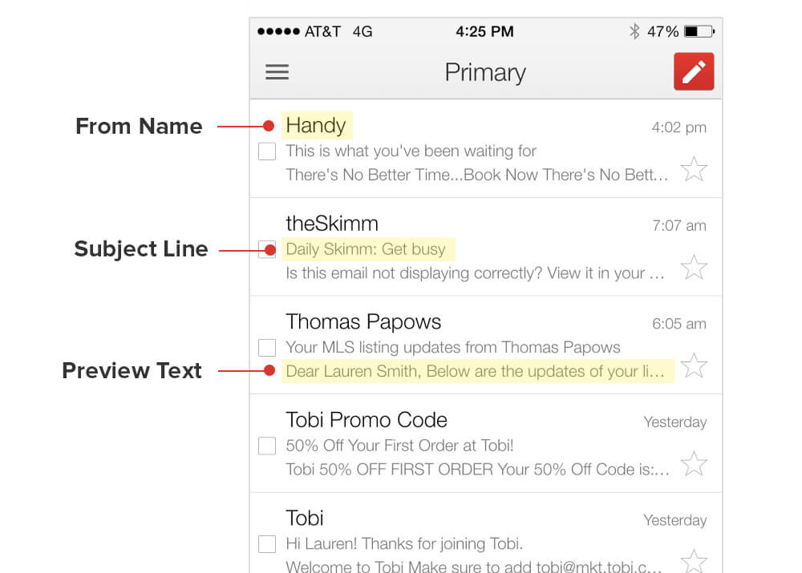This screenshot has height=573, width=802.
Task: Tap the Primary inbox title
Action: point(485,73)
